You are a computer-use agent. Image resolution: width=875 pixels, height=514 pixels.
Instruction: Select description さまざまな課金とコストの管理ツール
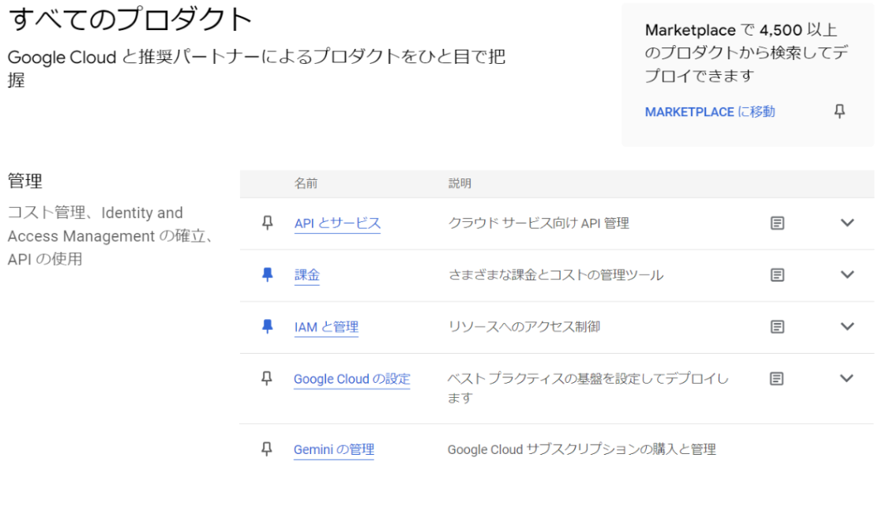[556, 275]
